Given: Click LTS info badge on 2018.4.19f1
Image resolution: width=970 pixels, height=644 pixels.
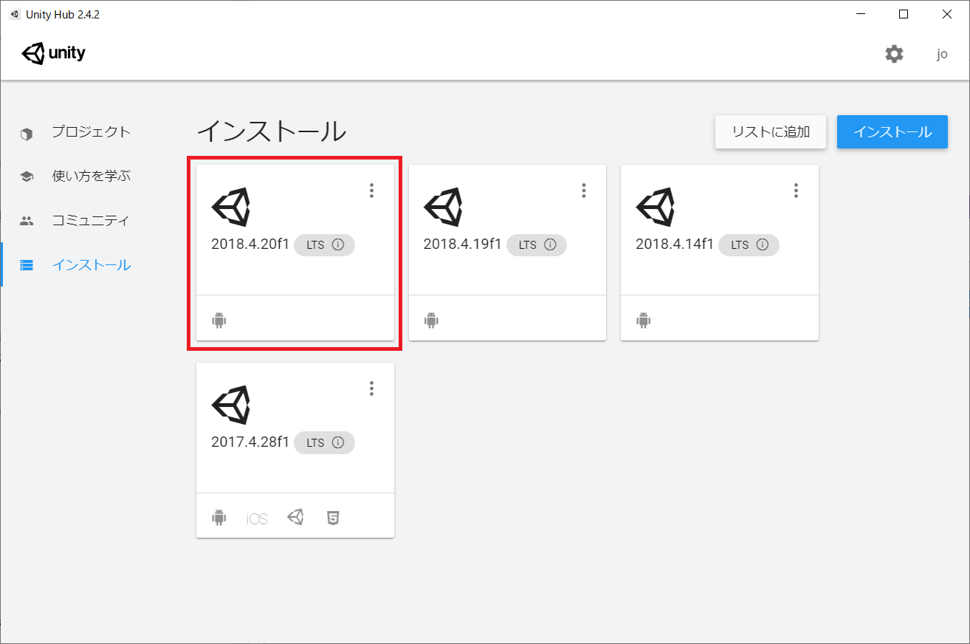Looking at the screenshot, I should pos(536,245).
